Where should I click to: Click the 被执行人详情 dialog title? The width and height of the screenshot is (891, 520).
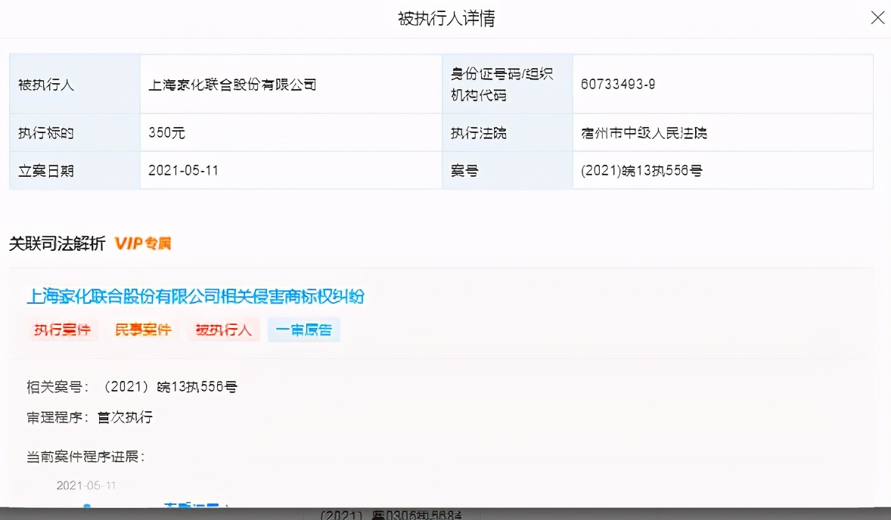446,19
